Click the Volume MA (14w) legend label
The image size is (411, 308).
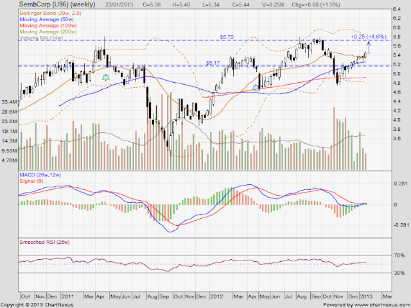pyautogui.click(x=41, y=38)
